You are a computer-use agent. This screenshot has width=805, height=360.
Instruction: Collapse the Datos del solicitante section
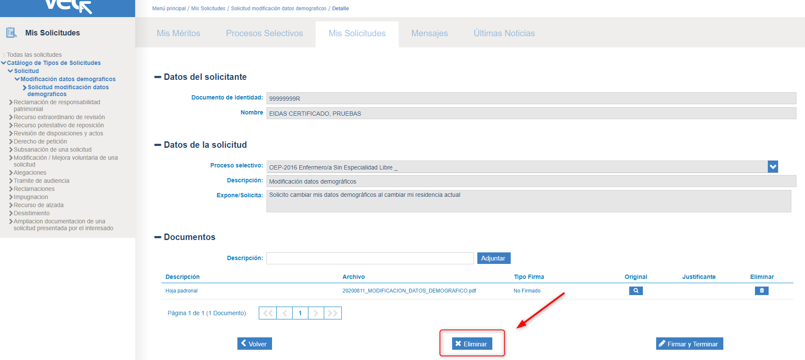pos(157,77)
